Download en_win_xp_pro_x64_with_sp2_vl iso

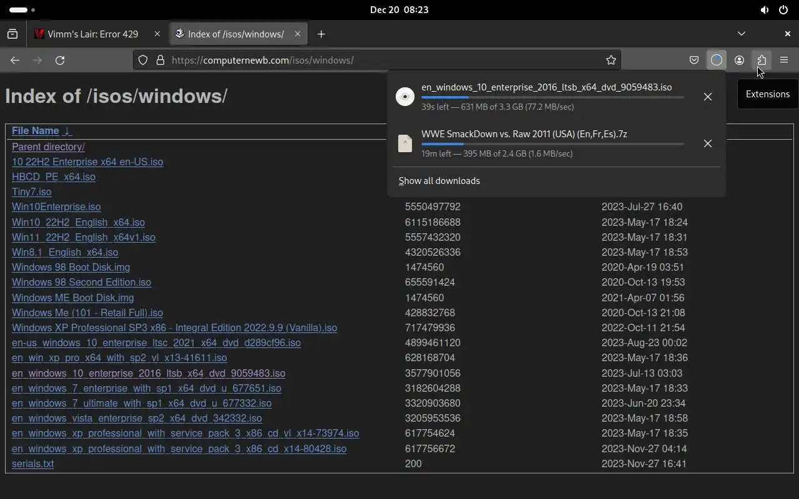[119, 358]
